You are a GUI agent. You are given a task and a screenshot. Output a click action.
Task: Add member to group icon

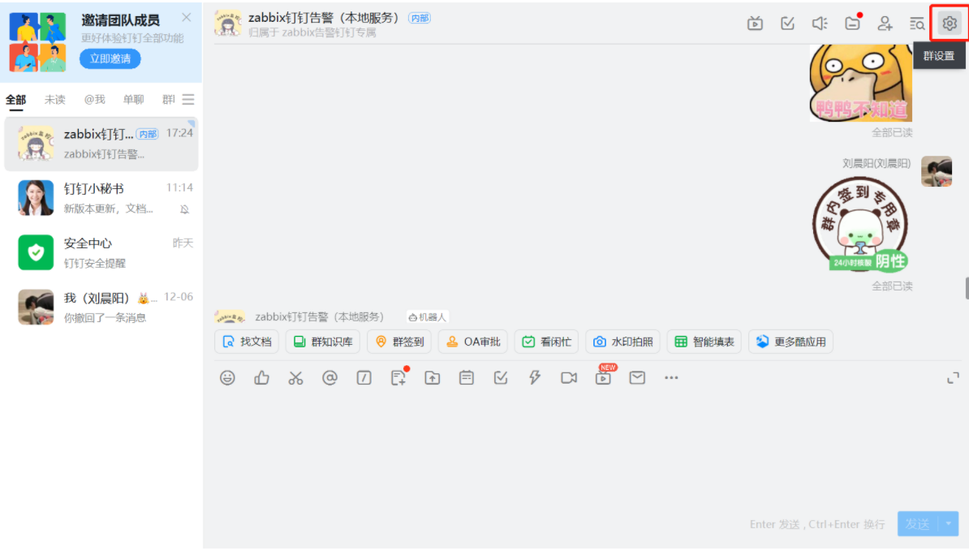coord(885,24)
